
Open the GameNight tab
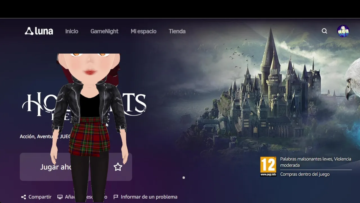[x=104, y=31]
